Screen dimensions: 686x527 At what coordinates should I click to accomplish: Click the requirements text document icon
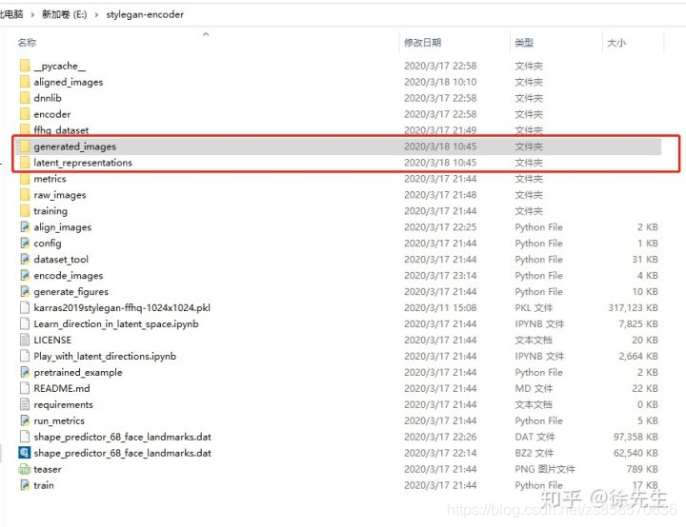pos(25,404)
